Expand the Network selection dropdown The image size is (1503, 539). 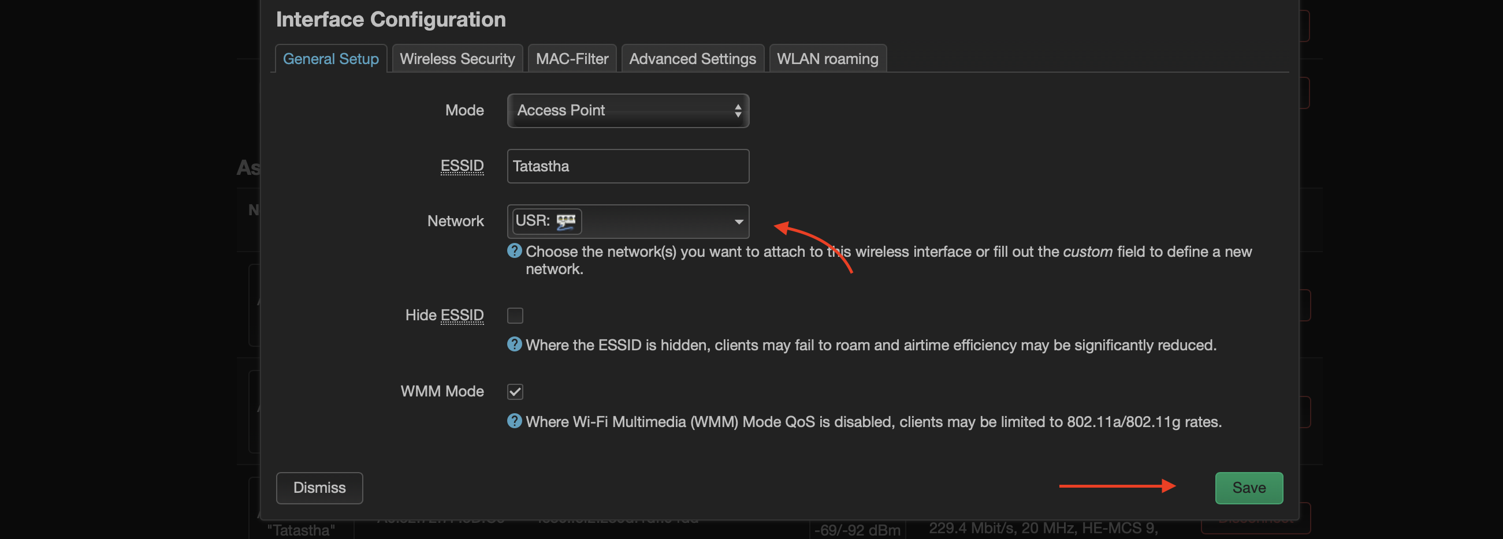pyautogui.click(x=628, y=222)
